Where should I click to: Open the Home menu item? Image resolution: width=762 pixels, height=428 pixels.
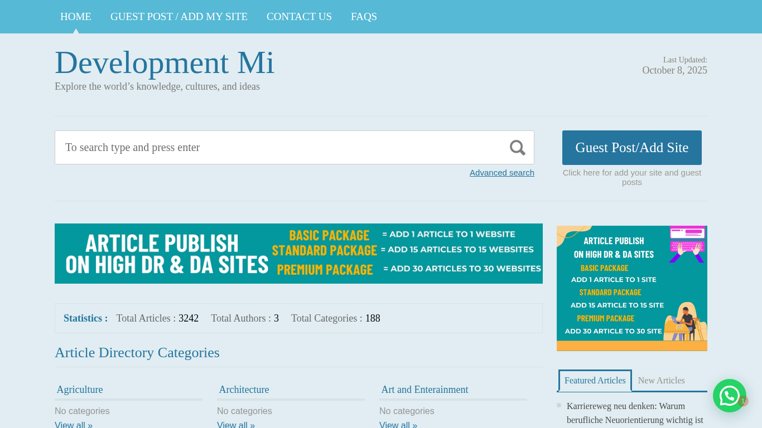pyautogui.click(x=76, y=17)
